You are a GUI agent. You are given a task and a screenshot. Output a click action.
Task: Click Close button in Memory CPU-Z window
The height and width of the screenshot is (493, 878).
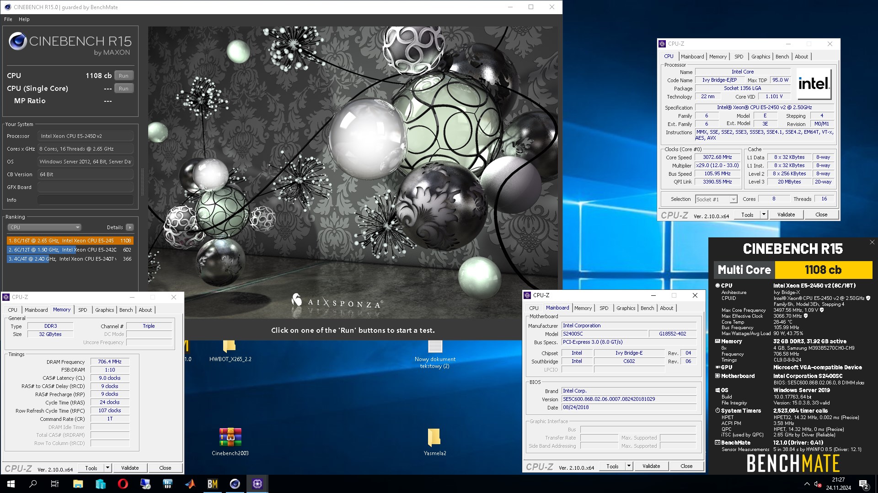pos(165,468)
